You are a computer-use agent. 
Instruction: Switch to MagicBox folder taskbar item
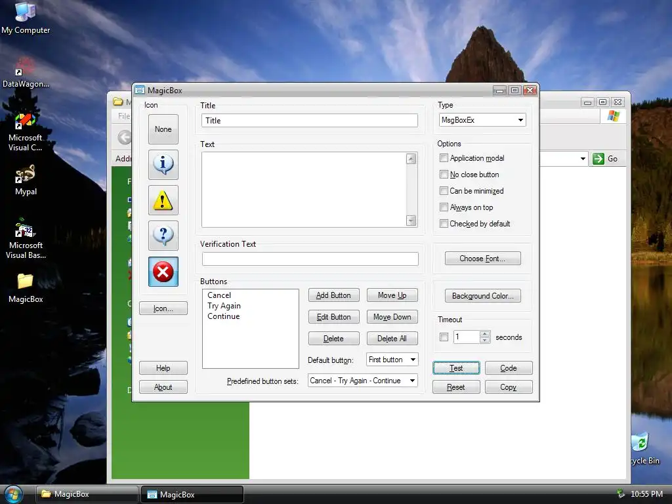(87, 494)
